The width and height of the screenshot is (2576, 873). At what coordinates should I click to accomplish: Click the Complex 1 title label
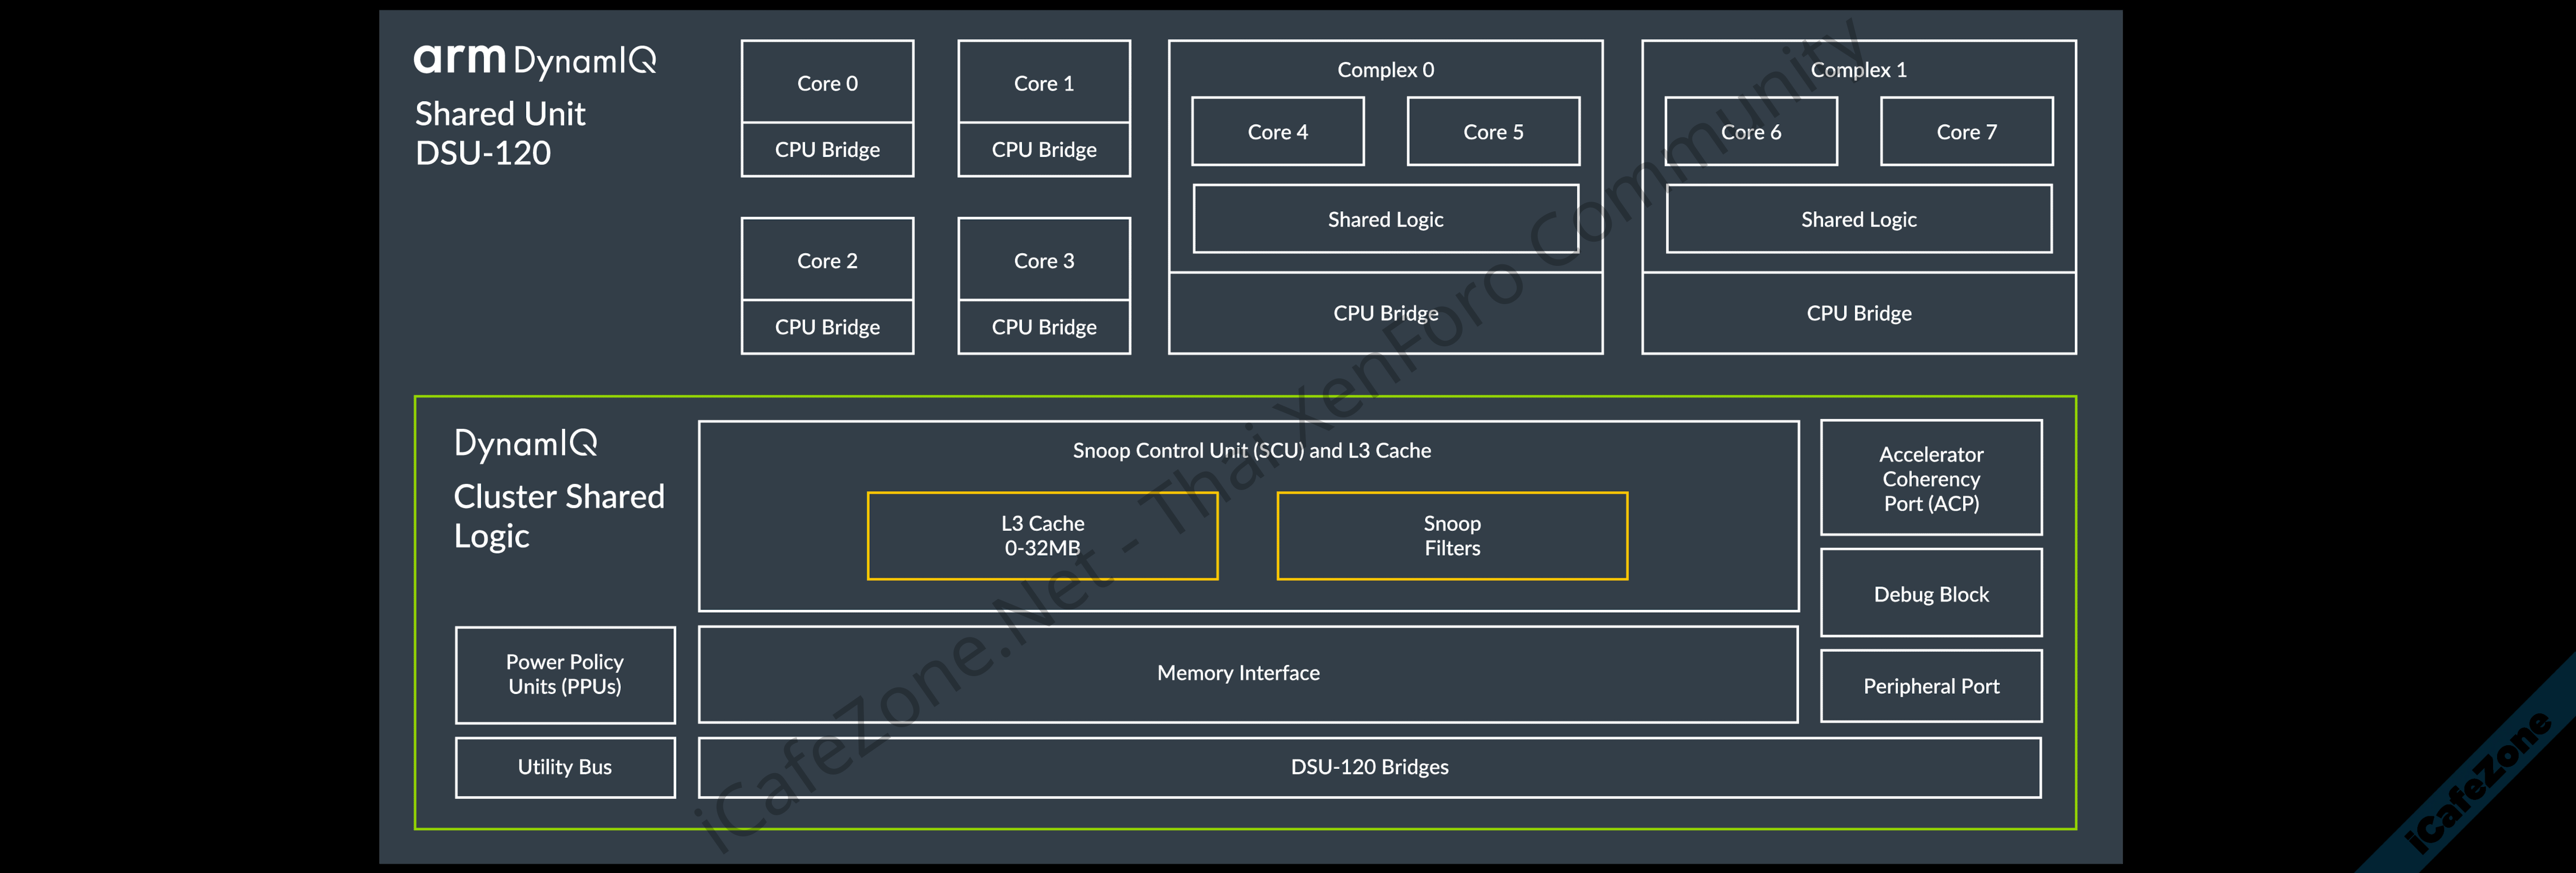1858,70
